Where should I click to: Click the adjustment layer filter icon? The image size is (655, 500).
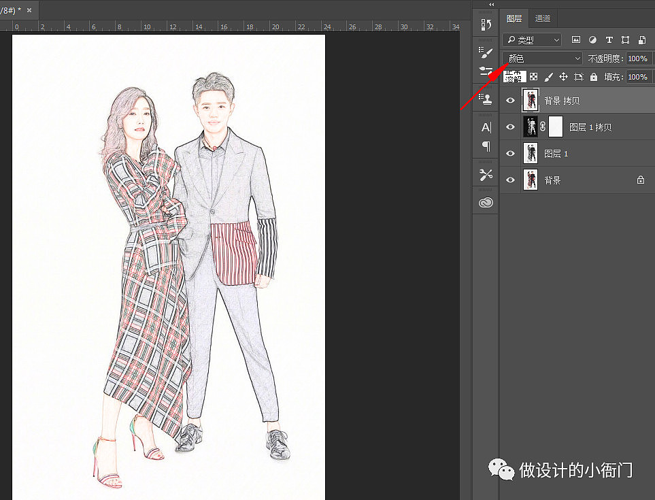click(592, 40)
